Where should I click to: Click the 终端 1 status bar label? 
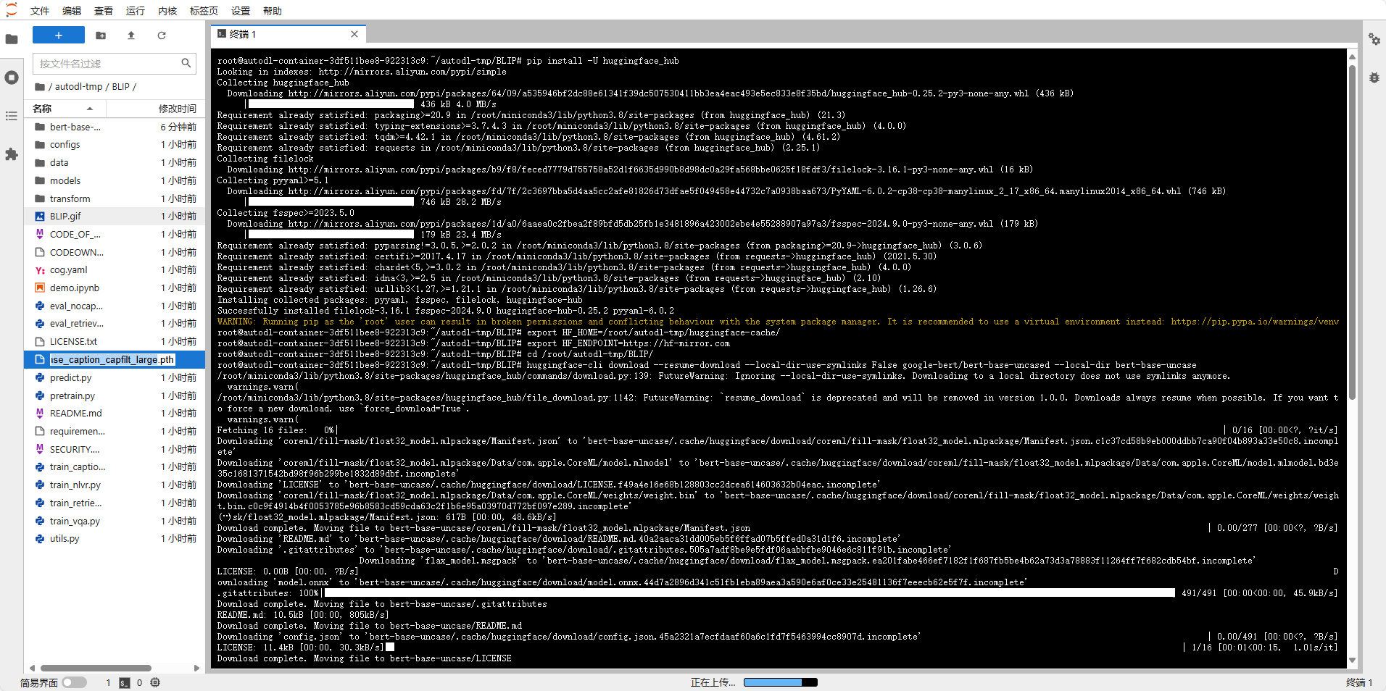(x=1359, y=682)
